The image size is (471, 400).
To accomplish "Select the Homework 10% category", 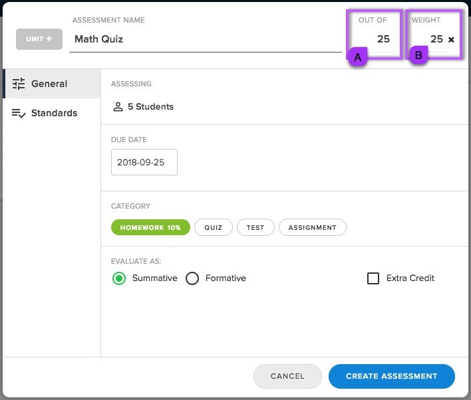I will coord(150,227).
